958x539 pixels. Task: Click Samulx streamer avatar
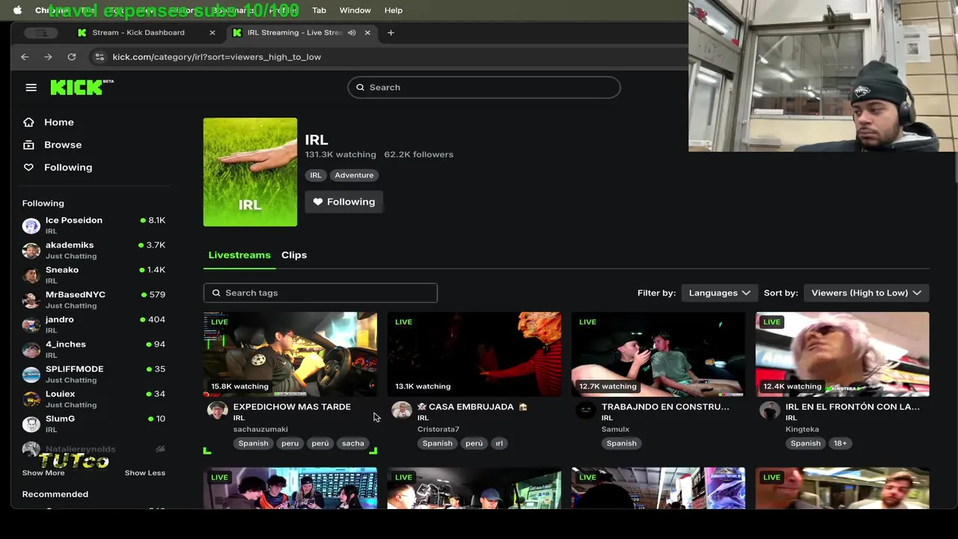click(x=586, y=410)
